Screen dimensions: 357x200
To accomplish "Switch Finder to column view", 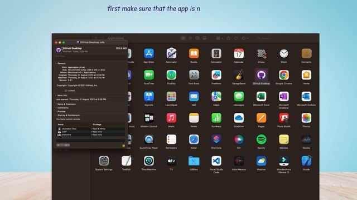I will coord(197,38).
